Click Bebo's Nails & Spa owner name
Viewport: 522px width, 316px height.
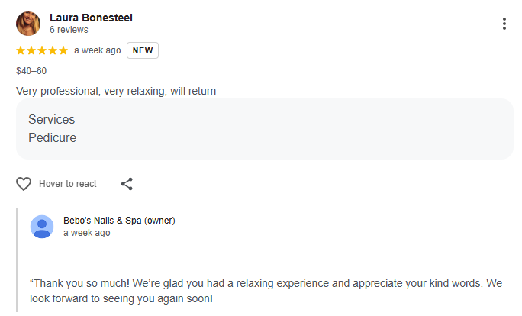(119, 221)
